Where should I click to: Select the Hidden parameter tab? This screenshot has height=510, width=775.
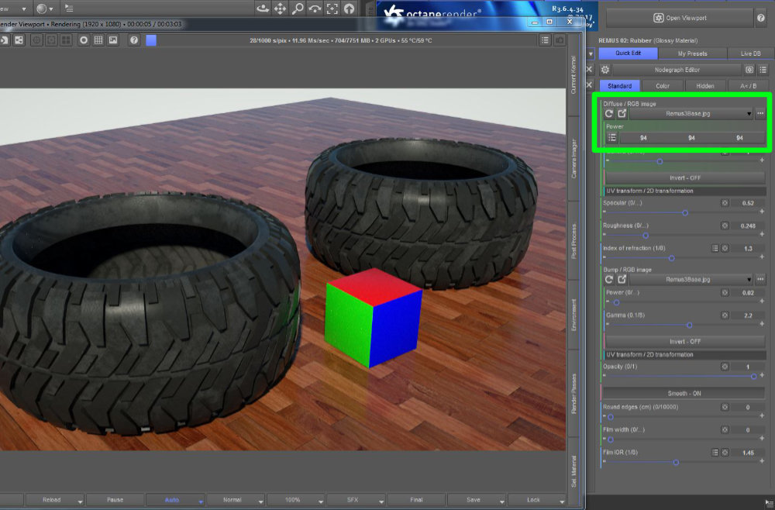point(704,85)
